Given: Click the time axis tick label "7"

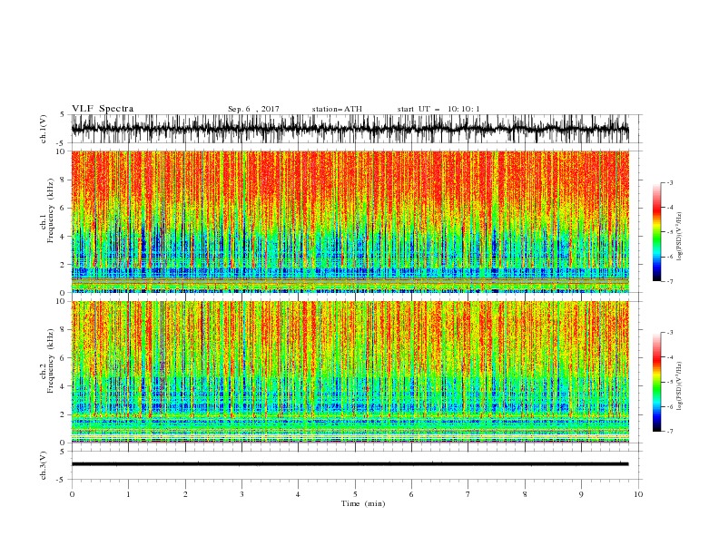Looking at the screenshot, I should tap(468, 494).
